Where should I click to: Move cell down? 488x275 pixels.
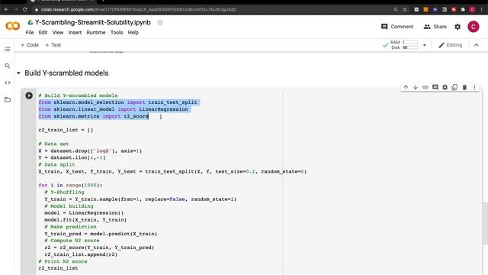coord(415,87)
